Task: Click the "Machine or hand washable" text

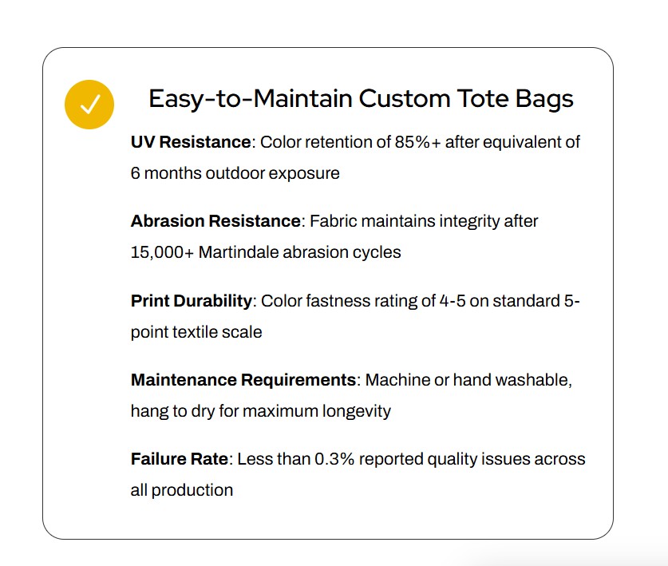Action: [468, 380]
